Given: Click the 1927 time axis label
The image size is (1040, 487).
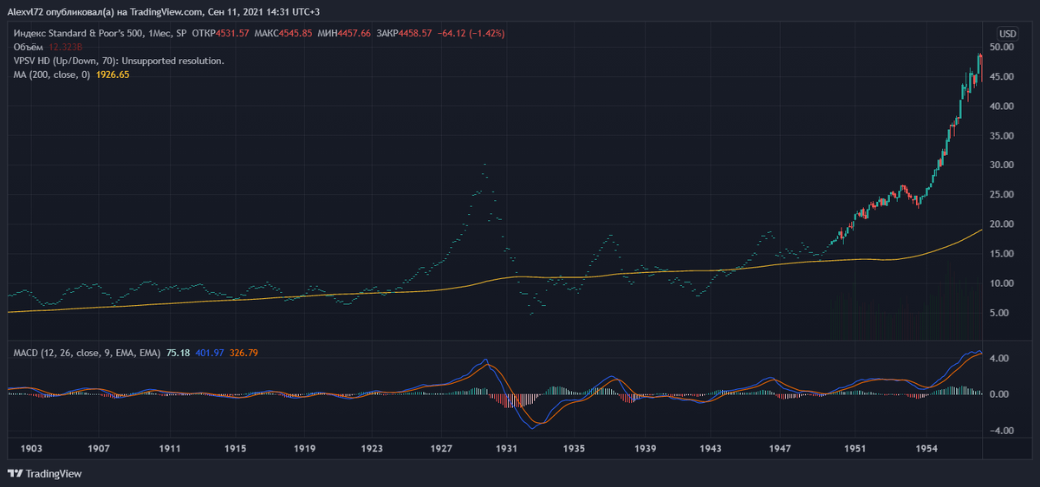Looking at the screenshot, I should pyautogui.click(x=441, y=450).
